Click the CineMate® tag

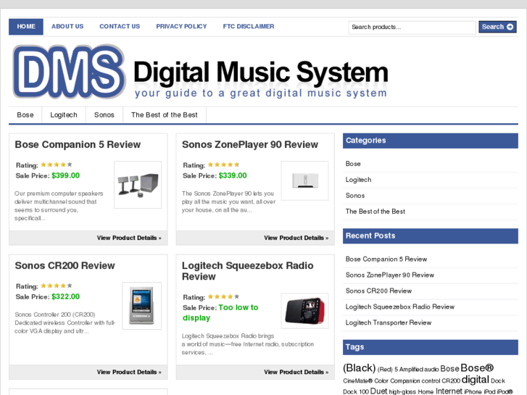tap(358, 381)
